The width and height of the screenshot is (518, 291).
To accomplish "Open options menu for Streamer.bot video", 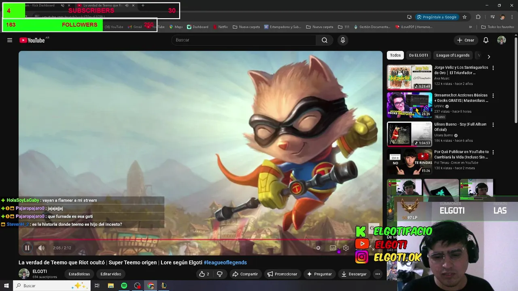I will pyautogui.click(x=493, y=96).
